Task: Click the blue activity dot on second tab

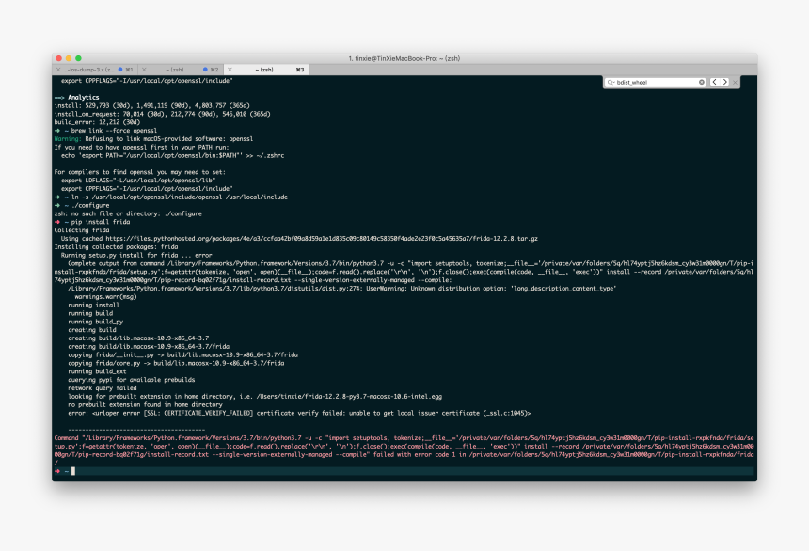Action: click(x=205, y=70)
